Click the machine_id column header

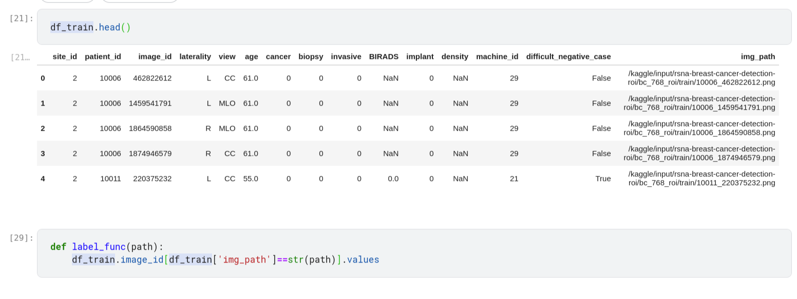(497, 56)
